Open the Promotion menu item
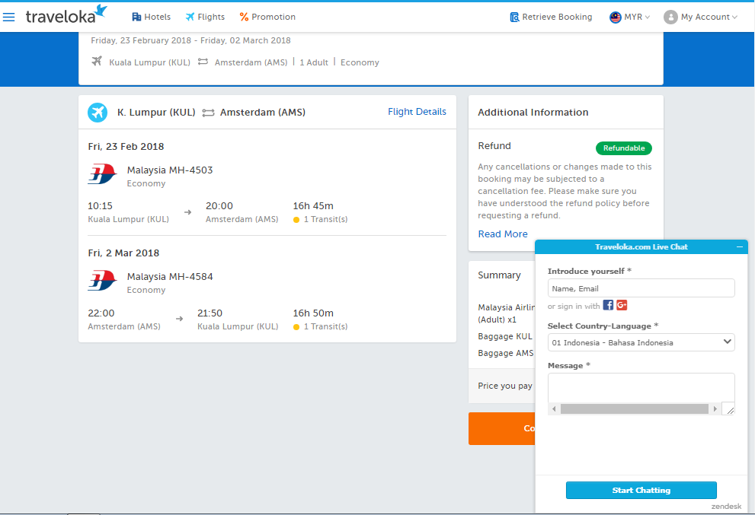Screen dimensions: 755x515 (x=267, y=17)
